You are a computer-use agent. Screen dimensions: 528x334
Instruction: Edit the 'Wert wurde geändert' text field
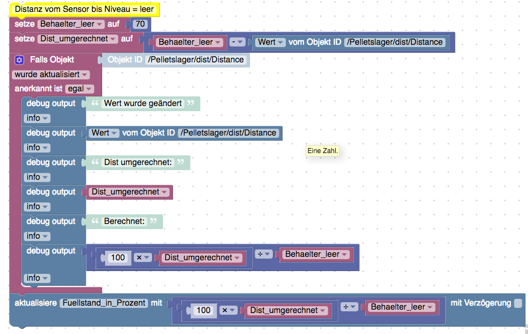tap(143, 103)
